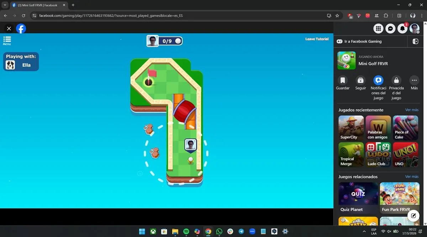Open Spotify from the taskbar
This screenshot has height=237, width=427.
pos(186,231)
